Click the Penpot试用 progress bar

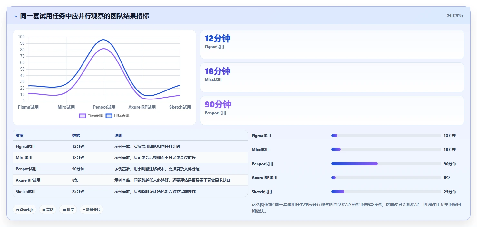(x=386, y=164)
